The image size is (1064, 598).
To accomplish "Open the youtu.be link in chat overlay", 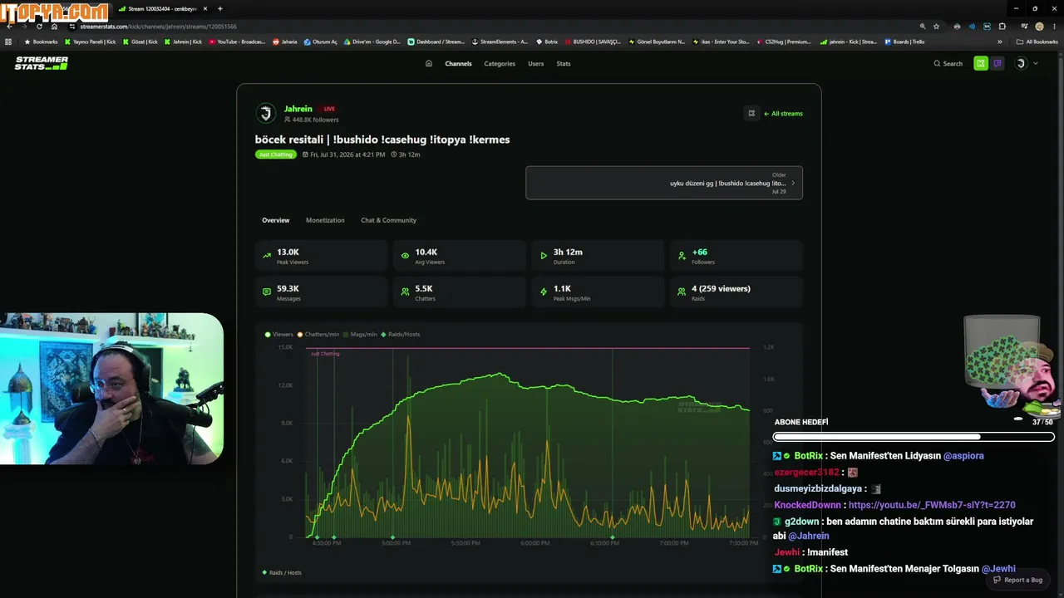I will [x=932, y=505].
